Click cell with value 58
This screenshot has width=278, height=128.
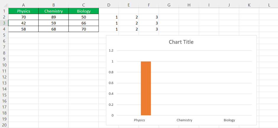click(23, 29)
